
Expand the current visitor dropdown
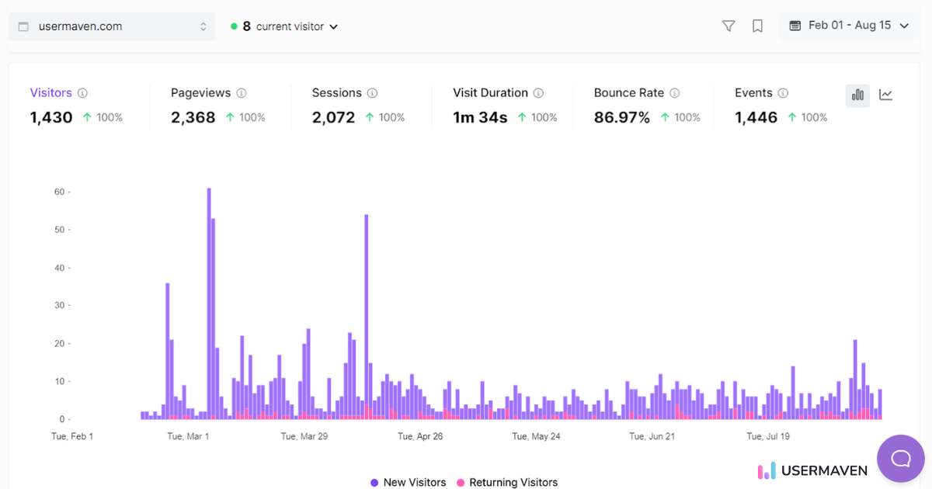[x=284, y=26]
